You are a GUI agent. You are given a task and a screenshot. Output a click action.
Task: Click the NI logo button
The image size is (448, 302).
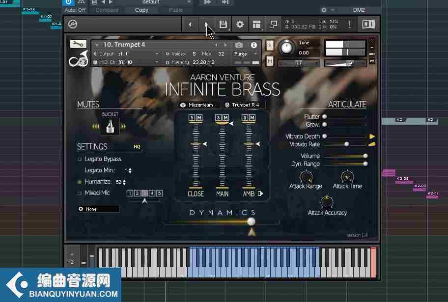368,24
